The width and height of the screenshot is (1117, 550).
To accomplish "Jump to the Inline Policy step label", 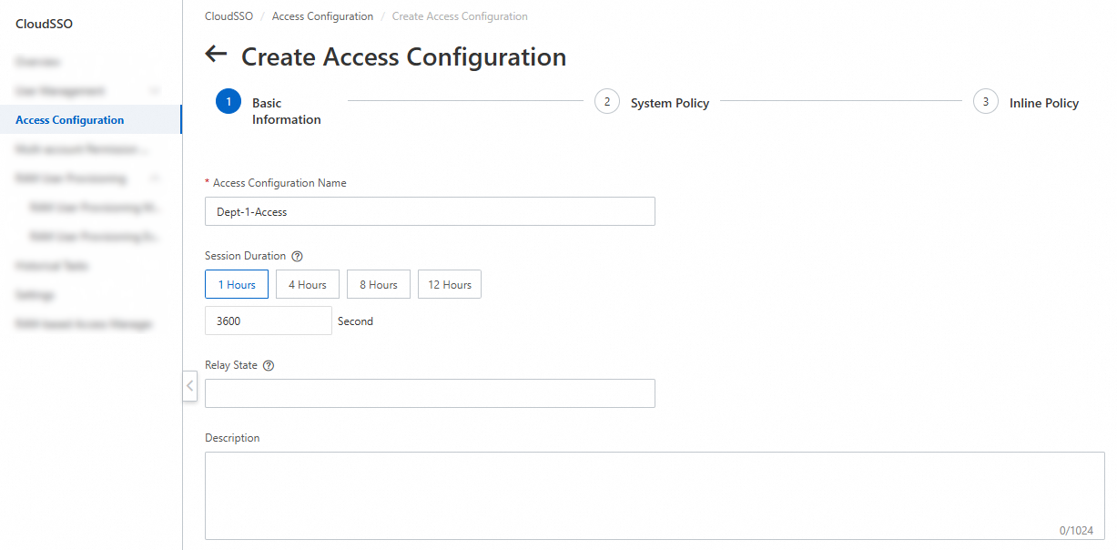I will [x=1044, y=103].
